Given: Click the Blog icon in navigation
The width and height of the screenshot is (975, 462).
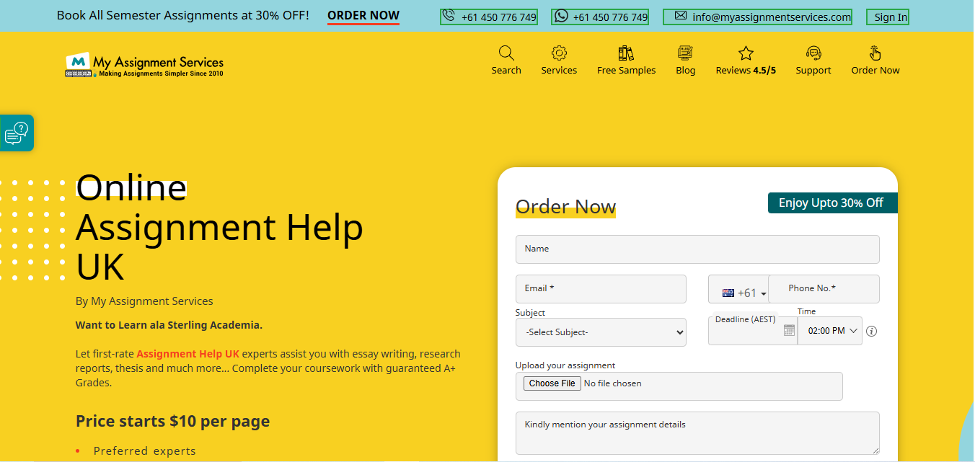Looking at the screenshot, I should pyautogui.click(x=684, y=52).
